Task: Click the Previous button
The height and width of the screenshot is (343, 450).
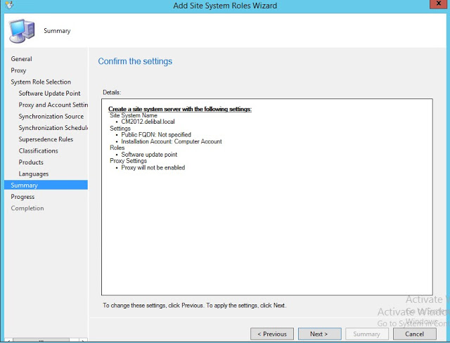Action: click(x=271, y=334)
